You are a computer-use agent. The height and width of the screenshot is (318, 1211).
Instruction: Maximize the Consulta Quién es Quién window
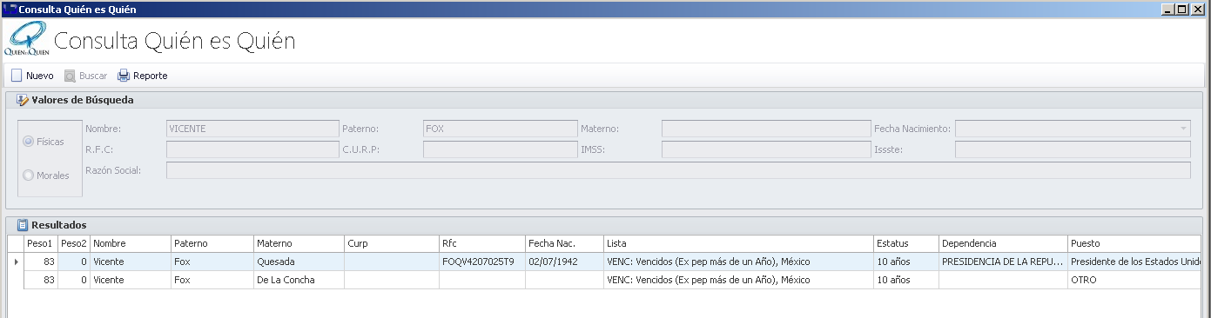tap(1182, 9)
